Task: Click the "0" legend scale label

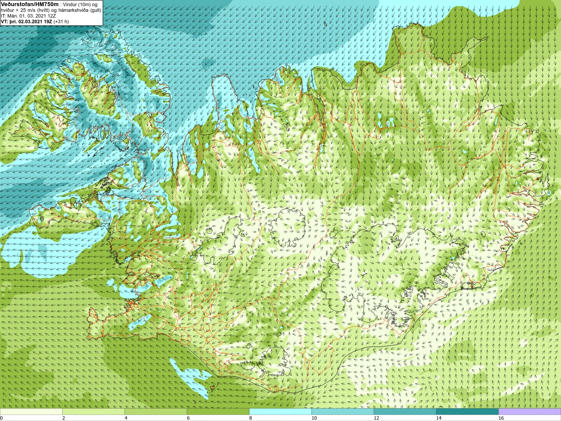Action: click(2, 418)
